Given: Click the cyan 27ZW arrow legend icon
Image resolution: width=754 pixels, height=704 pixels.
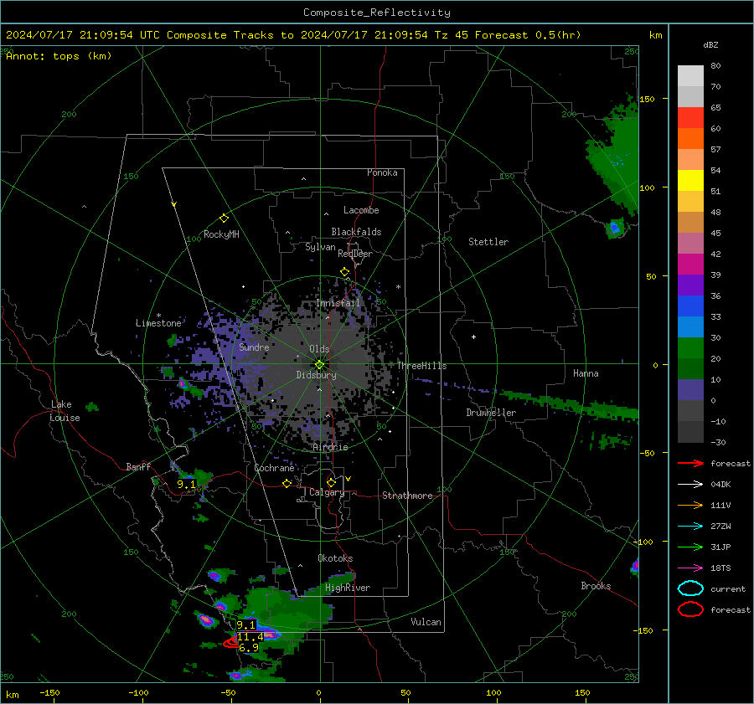Looking at the screenshot, I should pos(690,527).
